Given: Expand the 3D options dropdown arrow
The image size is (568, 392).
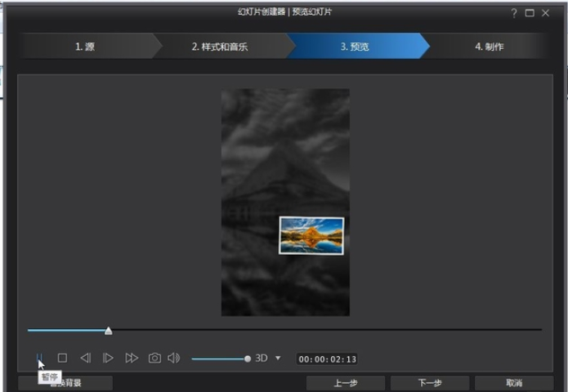Looking at the screenshot, I should (278, 358).
